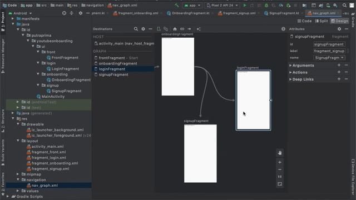Open the Profiler gauge icon
Viewport: 356px width, 200px height.
[x=281, y=5]
